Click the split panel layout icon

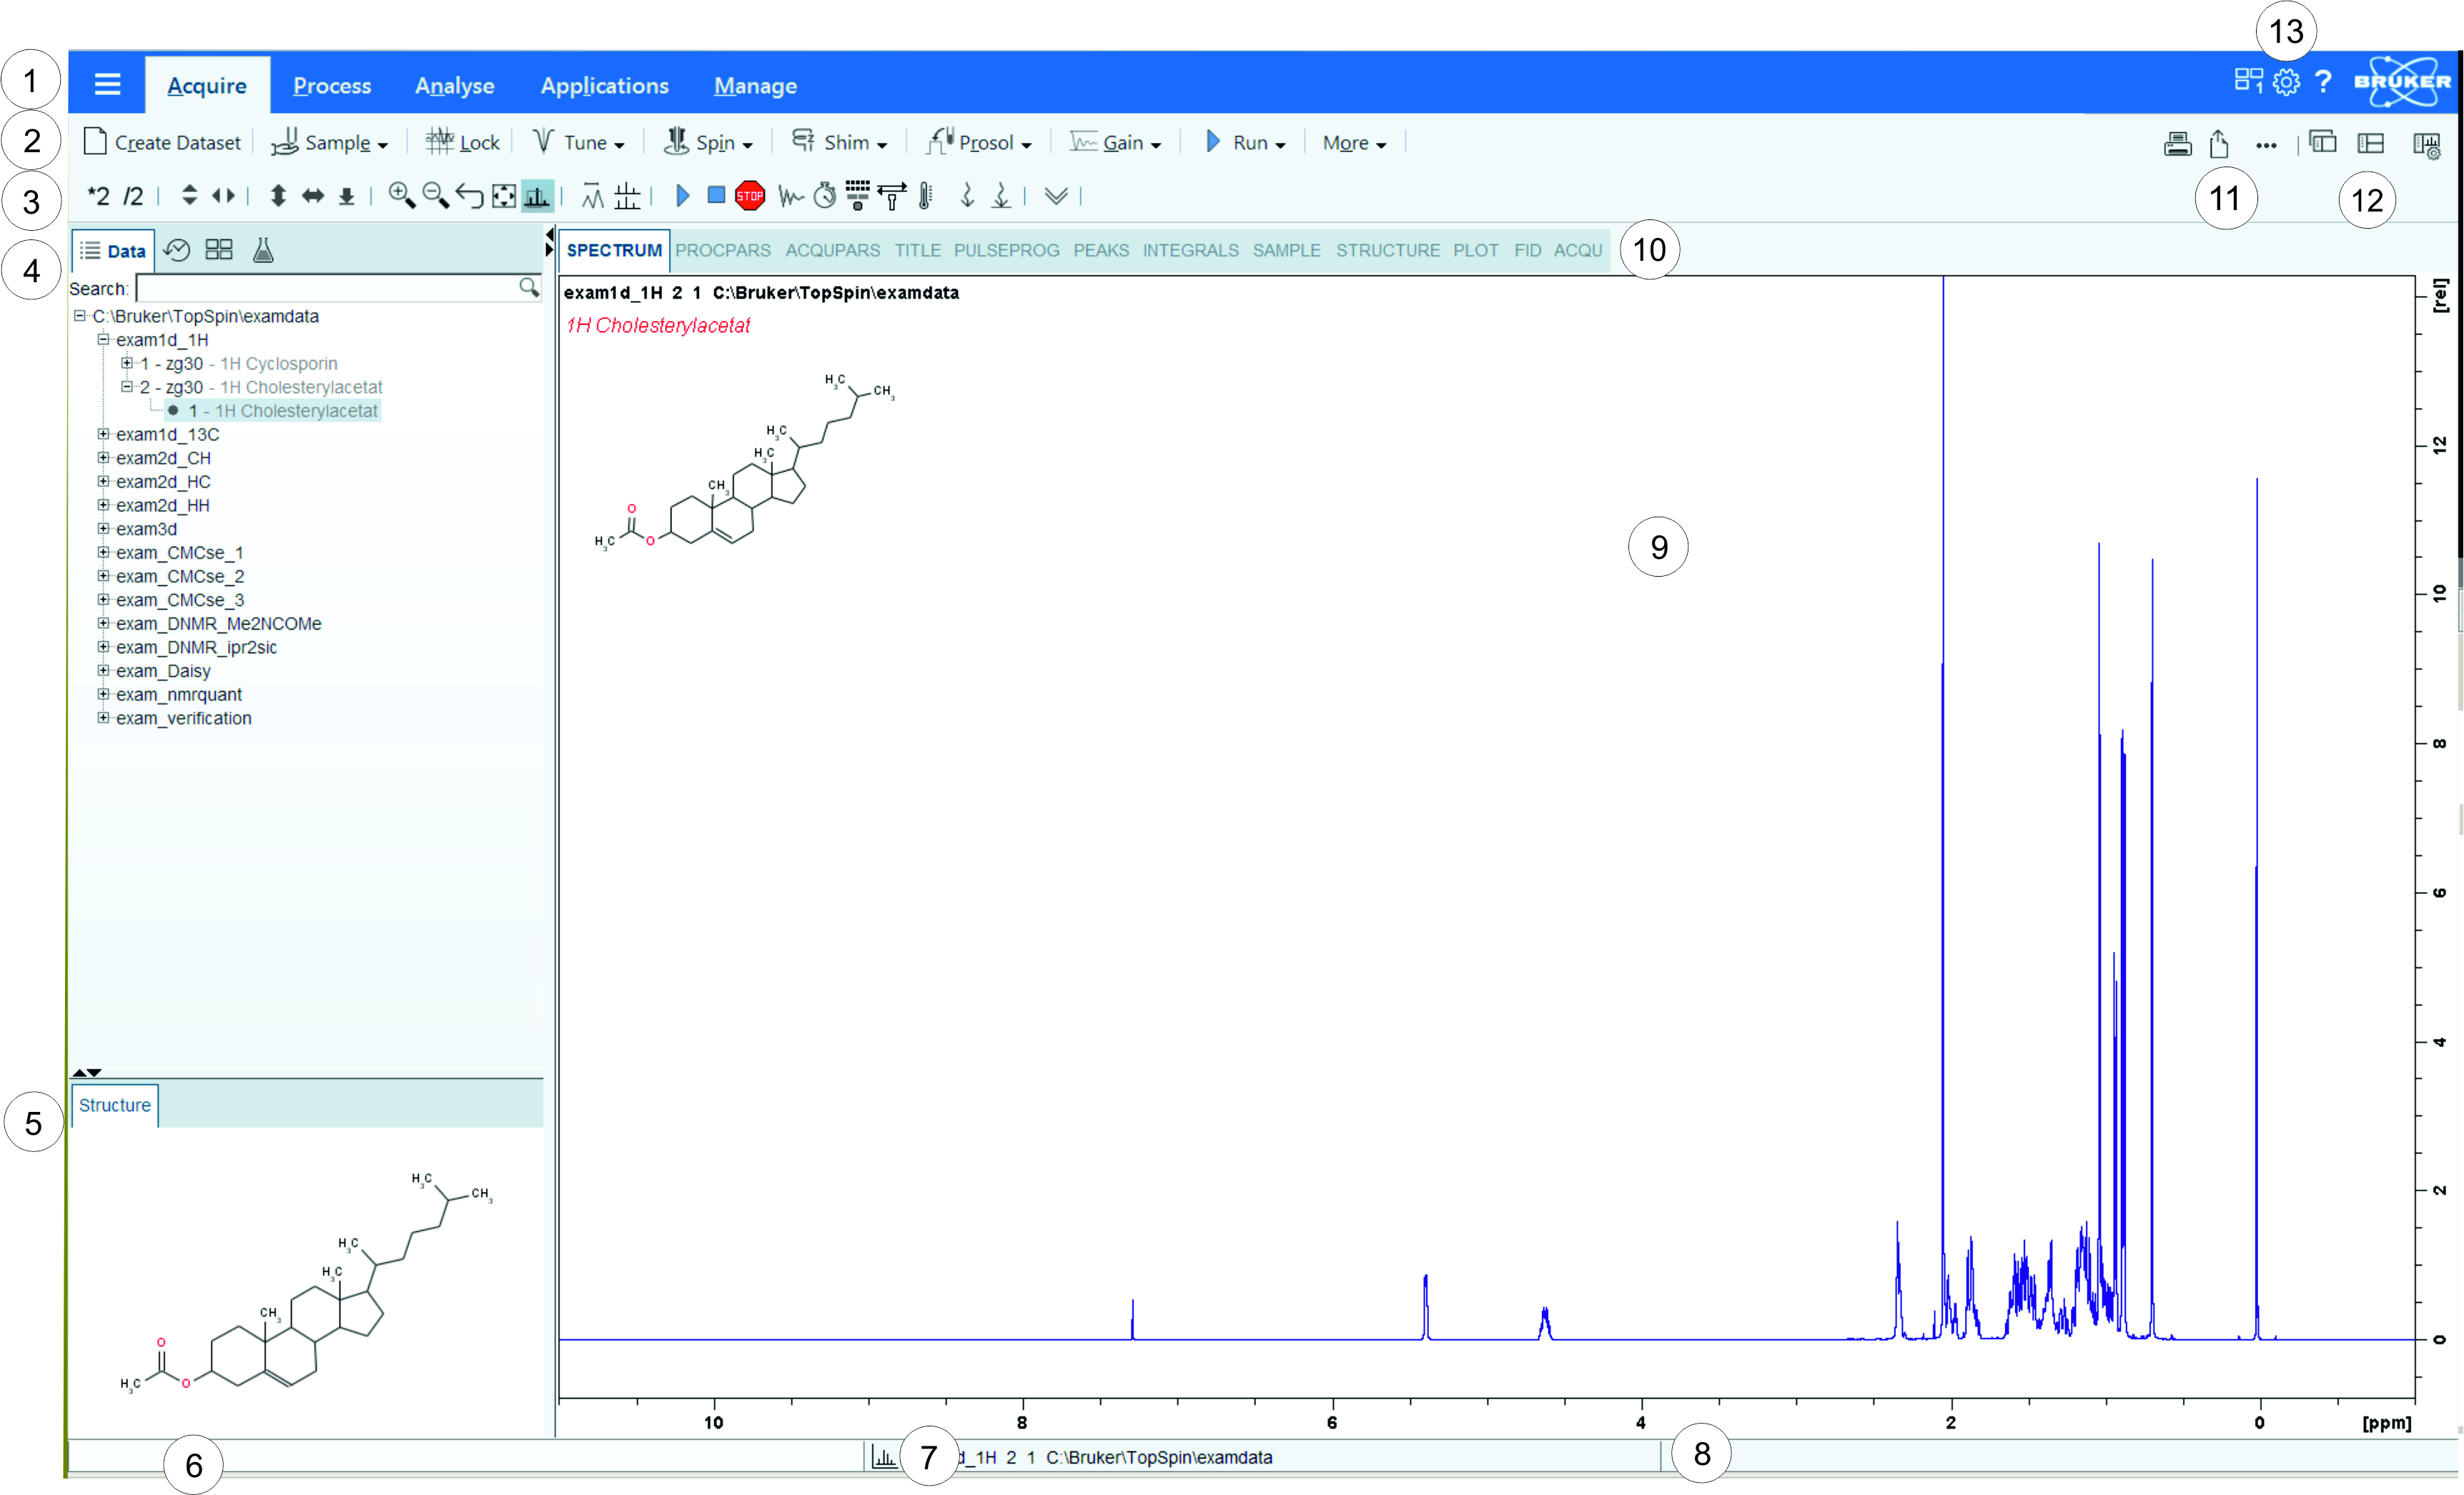point(2371,143)
